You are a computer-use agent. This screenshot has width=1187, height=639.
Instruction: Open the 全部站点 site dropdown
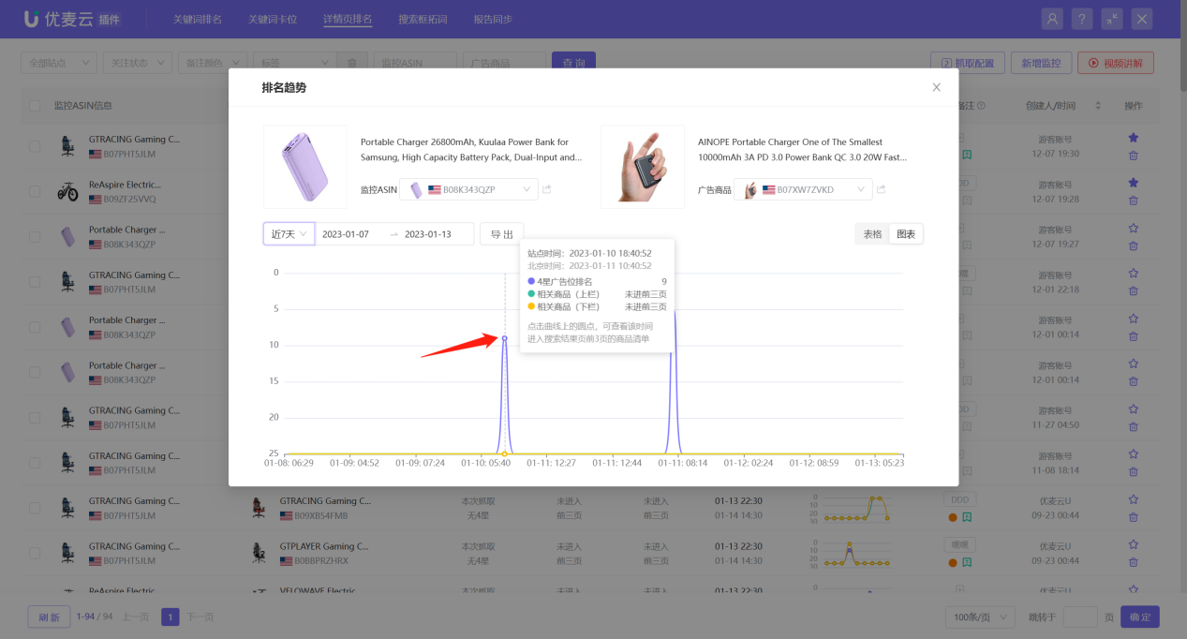pyautogui.click(x=59, y=63)
